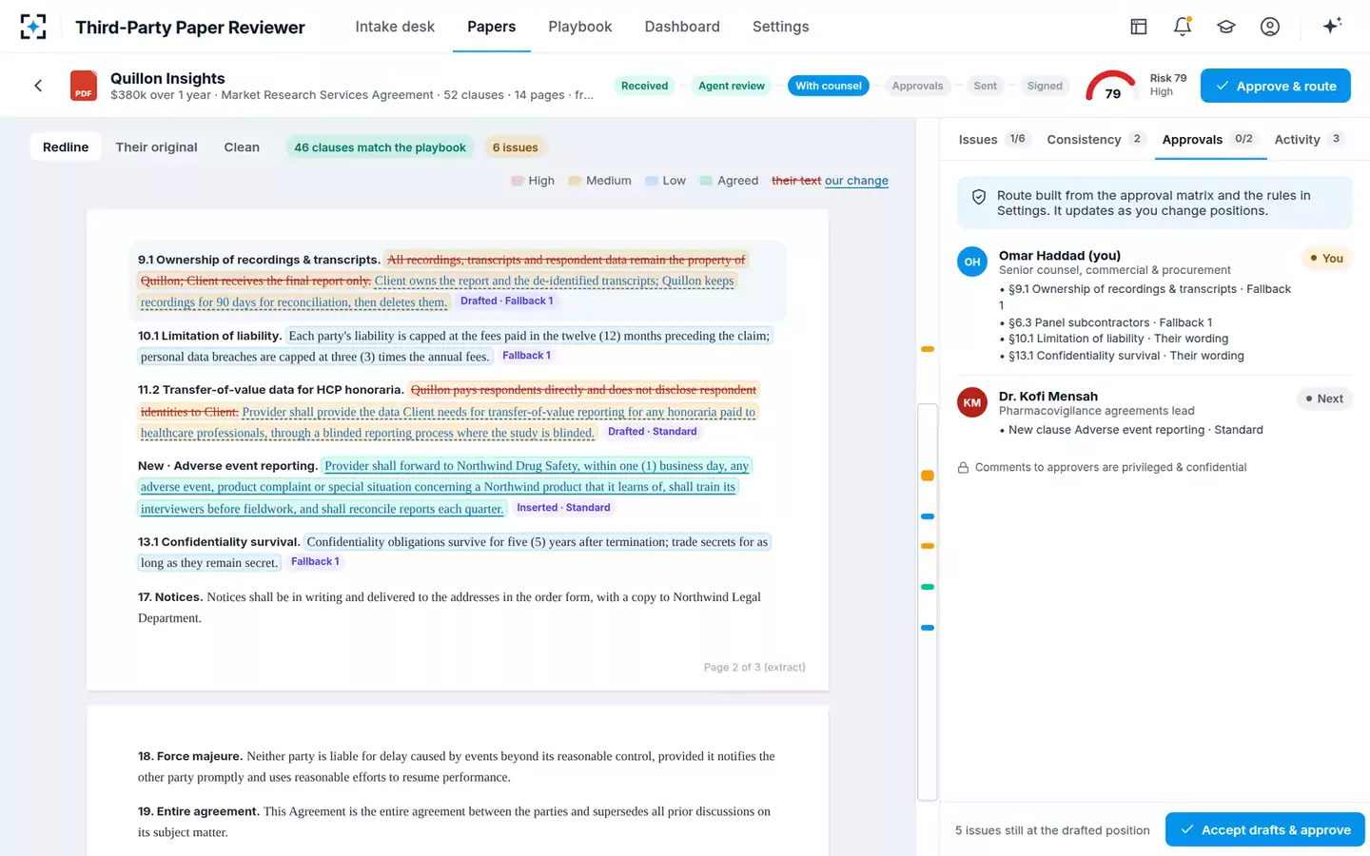Click the shield icon in the route notice
This screenshot has height=856, width=1370.
tap(979, 197)
